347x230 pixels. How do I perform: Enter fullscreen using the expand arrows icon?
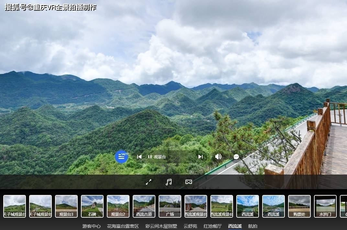click(149, 182)
